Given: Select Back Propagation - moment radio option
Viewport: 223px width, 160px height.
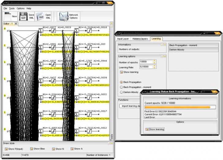Looking at the screenshot, I should (122, 87).
